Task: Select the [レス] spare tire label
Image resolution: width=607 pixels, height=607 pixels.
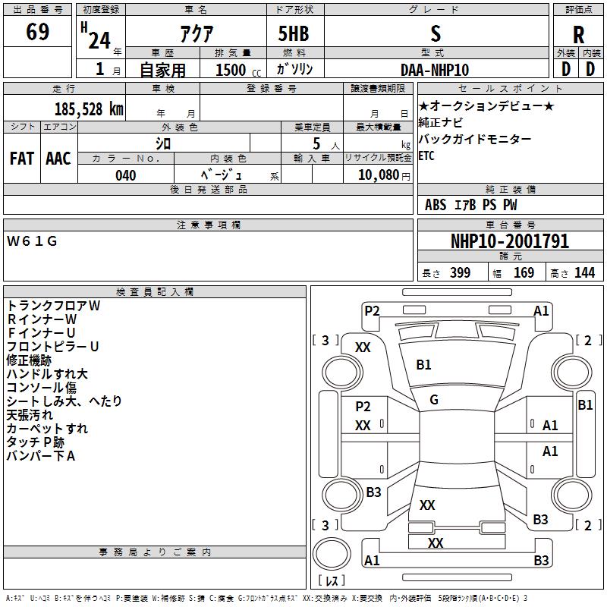Action: (x=332, y=580)
